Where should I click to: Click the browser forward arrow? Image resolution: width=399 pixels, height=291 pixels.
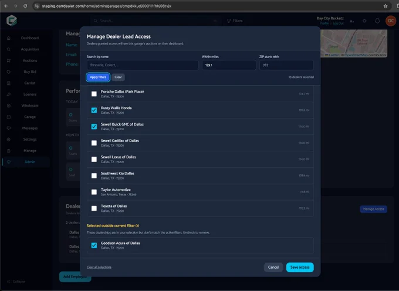click(x=15, y=6)
